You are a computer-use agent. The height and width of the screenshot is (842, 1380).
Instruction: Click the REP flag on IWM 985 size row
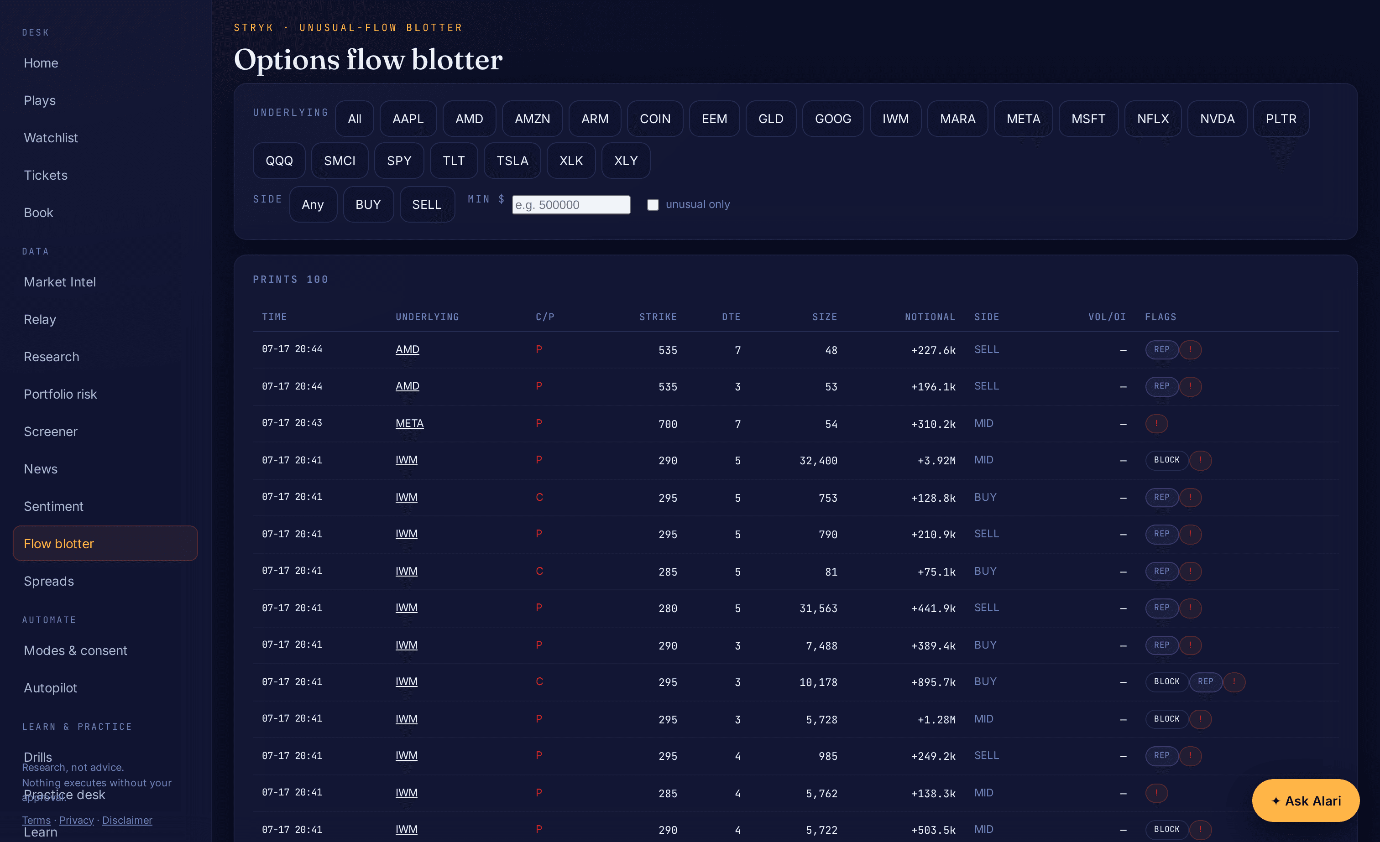[x=1161, y=756]
